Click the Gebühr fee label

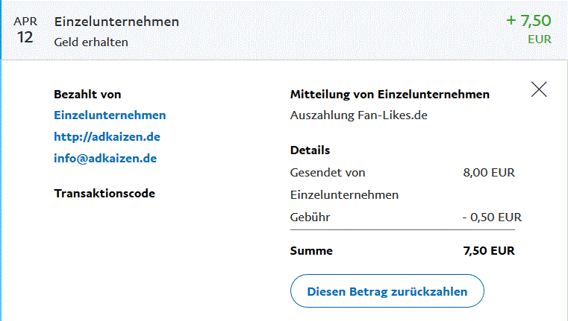click(x=310, y=217)
